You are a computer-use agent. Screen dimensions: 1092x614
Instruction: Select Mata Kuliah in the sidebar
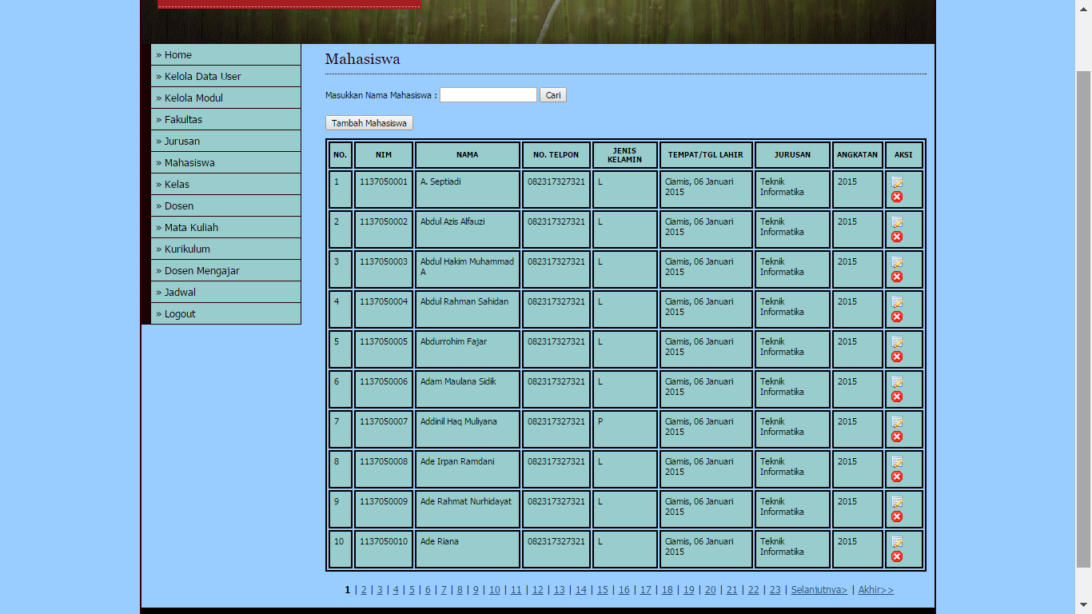click(191, 228)
